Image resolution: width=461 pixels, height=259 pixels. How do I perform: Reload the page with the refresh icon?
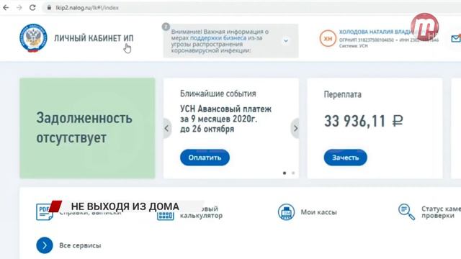32,8
